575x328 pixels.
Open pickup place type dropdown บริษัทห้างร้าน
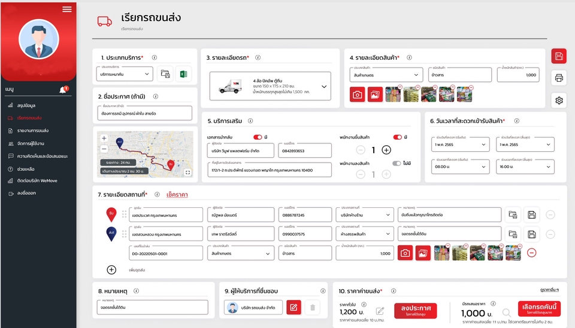[365, 215]
